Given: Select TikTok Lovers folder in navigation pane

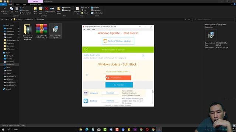Looking at the screenshot, I should tap(11, 49).
